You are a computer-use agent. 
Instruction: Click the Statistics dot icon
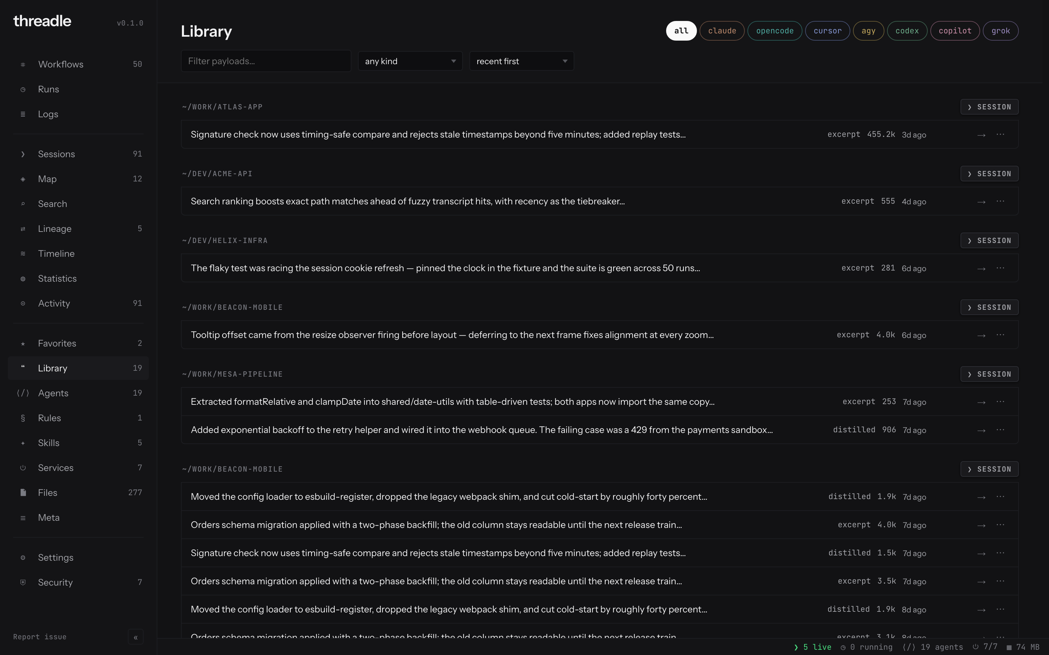23,279
